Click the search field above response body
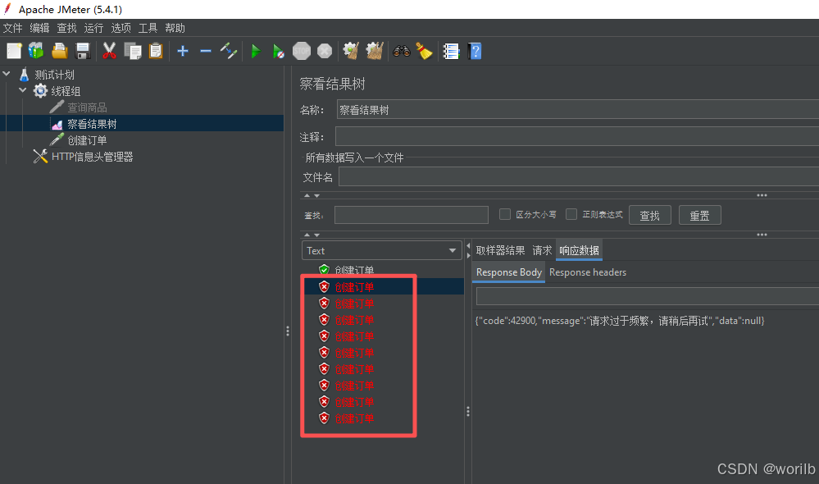 [x=648, y=296]
